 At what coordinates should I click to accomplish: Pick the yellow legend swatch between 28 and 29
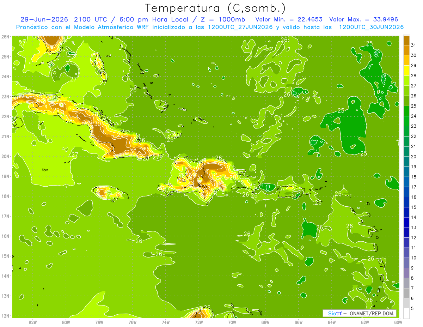point(406,70)
